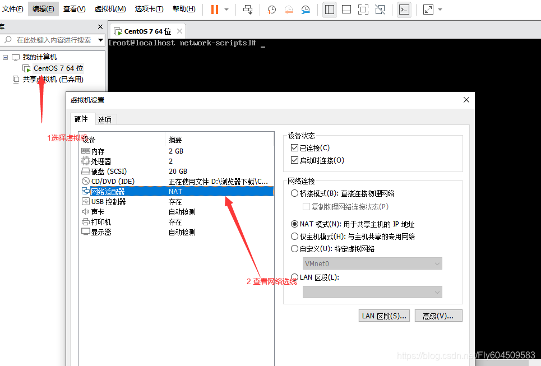This screenshot has width=541, height=366.
Task: Select the 硬盘 (SCSI) device row
Action: click(x=177, y=171)
